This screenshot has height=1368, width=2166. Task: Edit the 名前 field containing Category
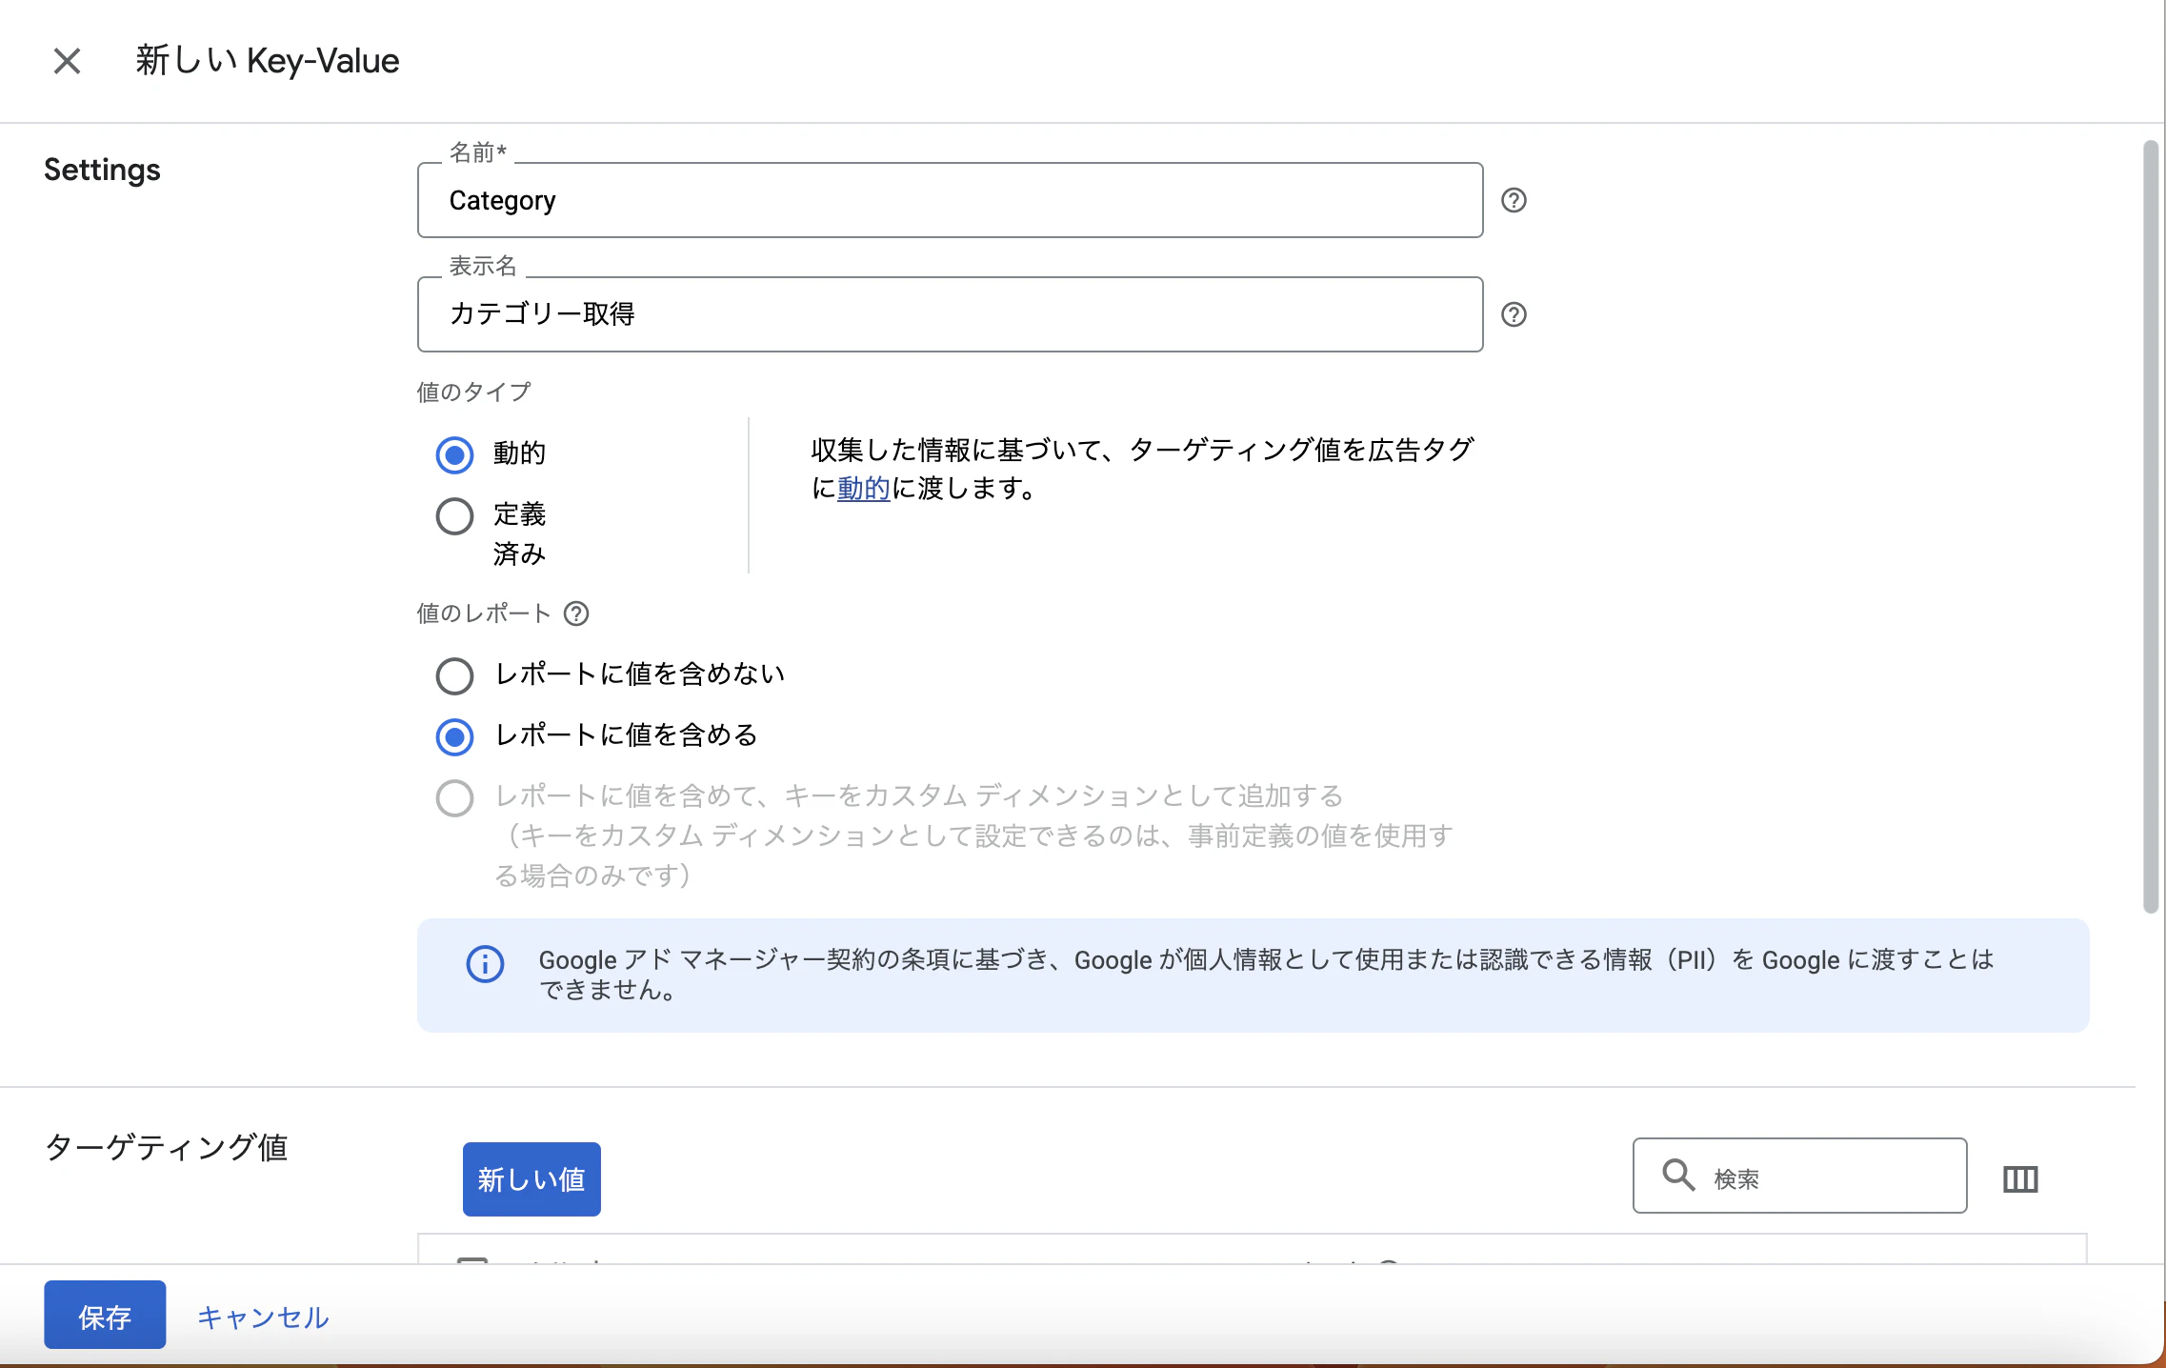tap(950, 200)
